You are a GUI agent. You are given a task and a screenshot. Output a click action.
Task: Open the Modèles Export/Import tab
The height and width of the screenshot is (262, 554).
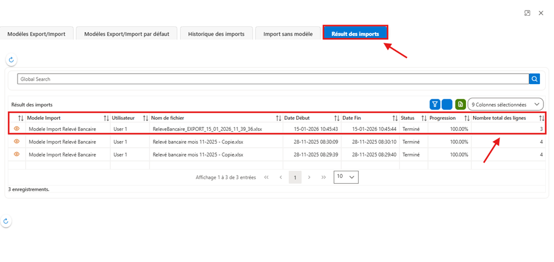click(36, 34)
